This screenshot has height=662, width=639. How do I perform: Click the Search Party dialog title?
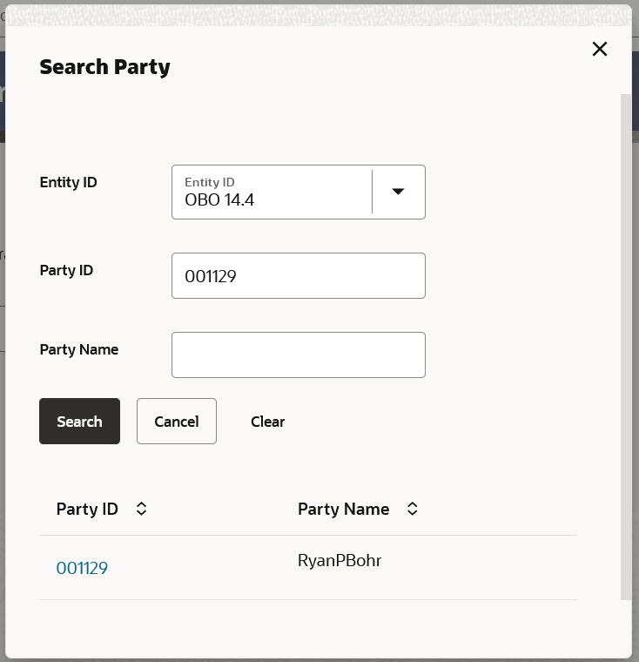pyautogui.click(x=104, y=66)
